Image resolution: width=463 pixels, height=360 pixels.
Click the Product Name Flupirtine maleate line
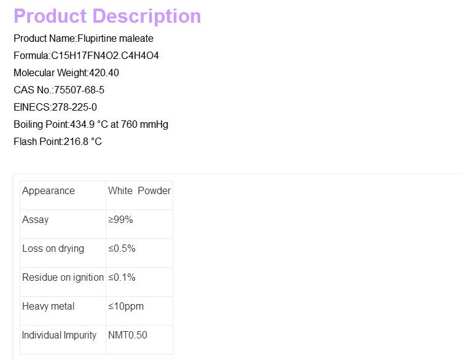click(x=84, y=38)
